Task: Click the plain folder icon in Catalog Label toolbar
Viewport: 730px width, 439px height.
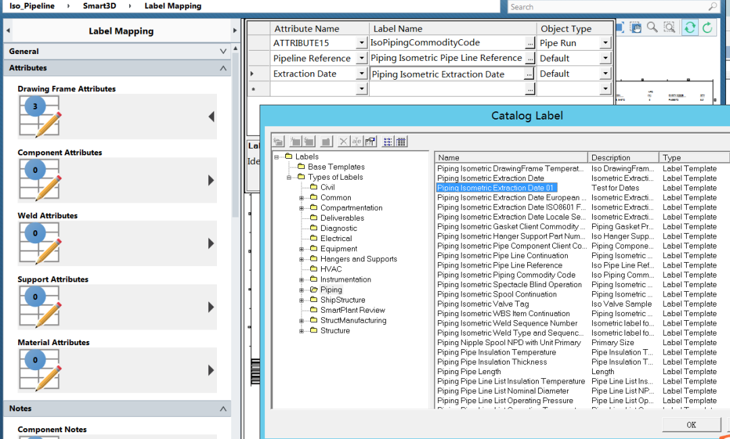Action: (326, 141)
